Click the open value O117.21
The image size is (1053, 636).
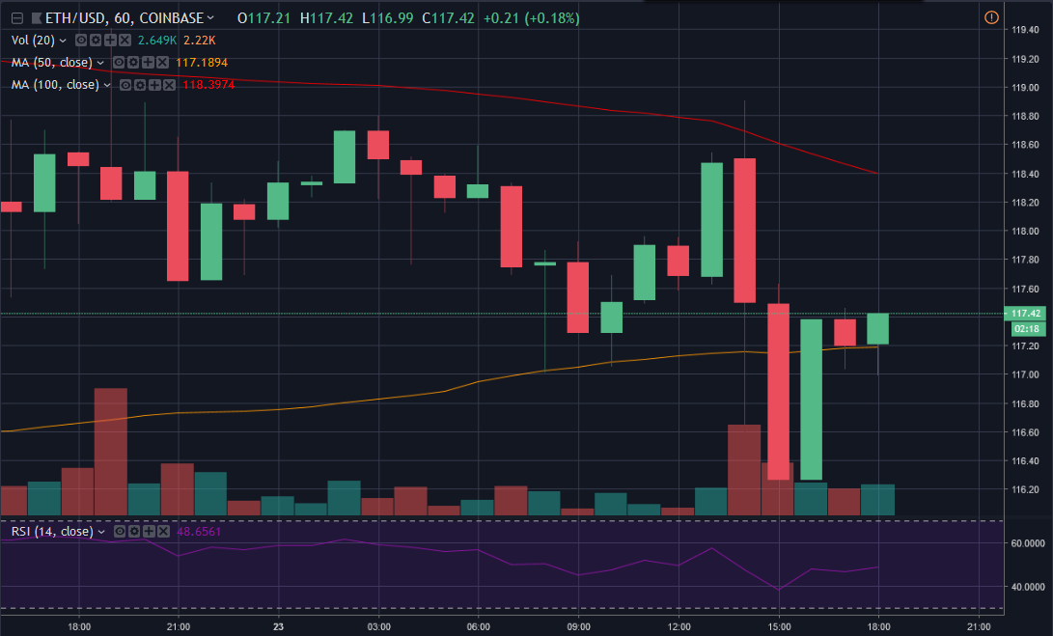(263, 18)
